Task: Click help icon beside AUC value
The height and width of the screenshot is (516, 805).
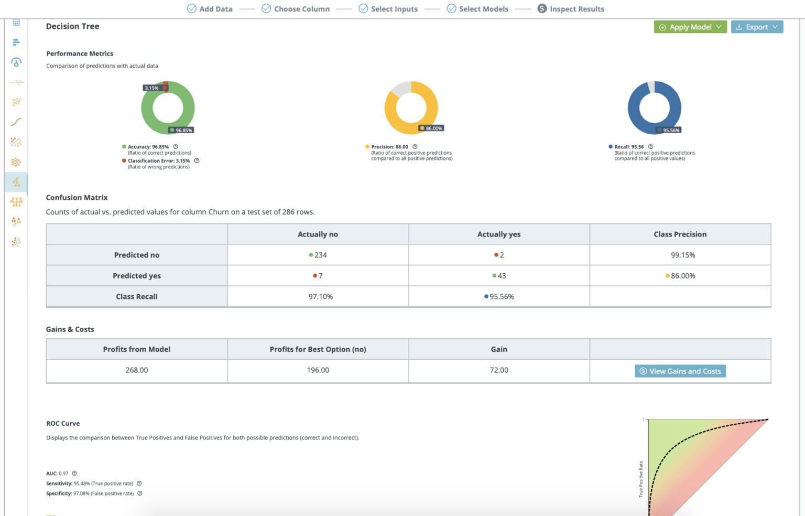Action: 74,474
